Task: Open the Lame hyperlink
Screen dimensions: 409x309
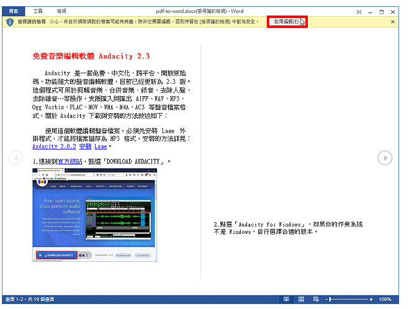Action: (x=101, y=146)
